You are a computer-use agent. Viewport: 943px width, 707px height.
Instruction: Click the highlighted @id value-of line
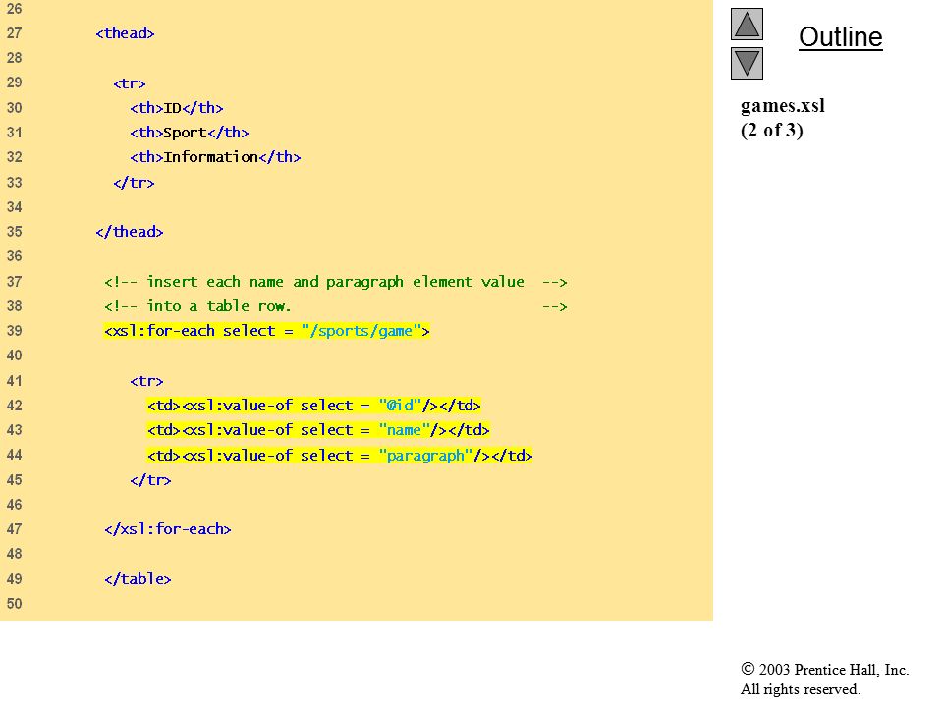coord(314,406)
